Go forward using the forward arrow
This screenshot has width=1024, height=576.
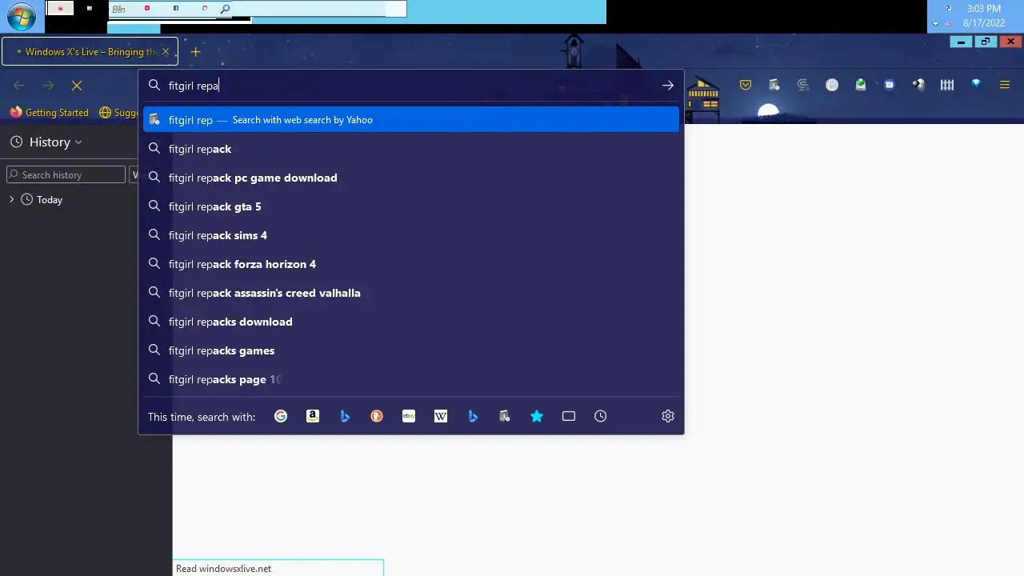48,86
